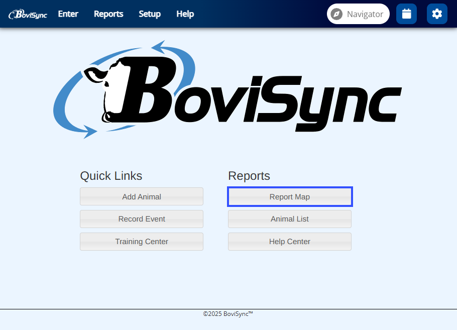457x330 pixels.
Task: Open the Setup menu
Action: [150, 14]
